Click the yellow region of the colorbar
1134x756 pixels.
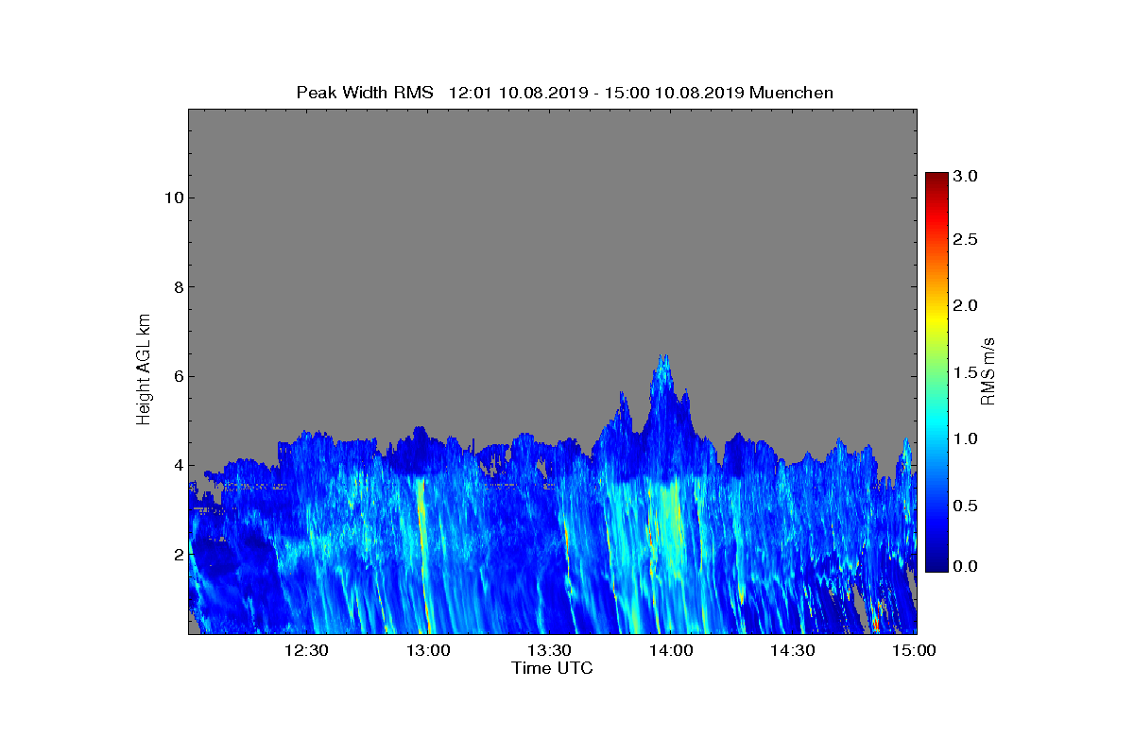tap(936, 319)
